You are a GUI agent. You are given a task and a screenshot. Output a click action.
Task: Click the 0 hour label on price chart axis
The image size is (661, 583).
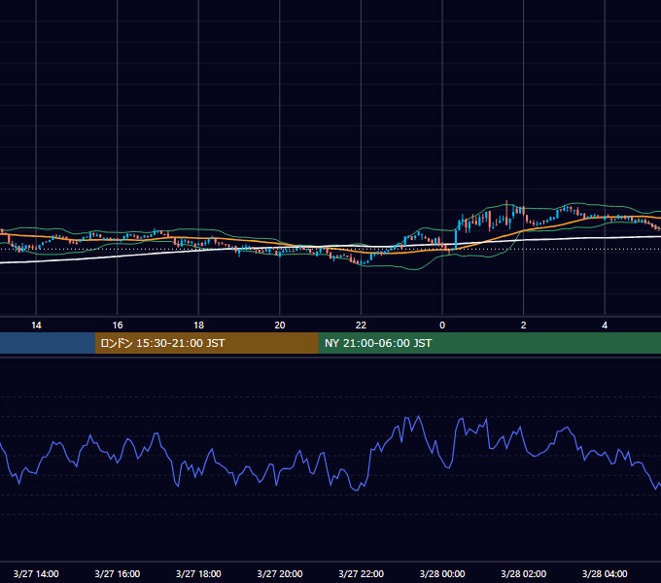pos(442,326)
